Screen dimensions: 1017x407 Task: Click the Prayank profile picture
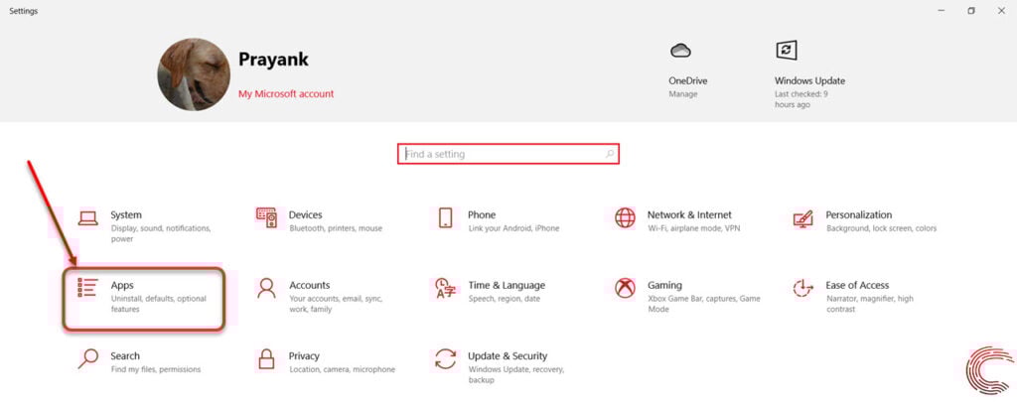194,73
